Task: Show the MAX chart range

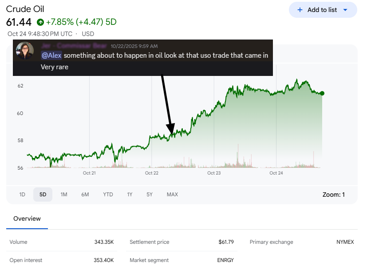Action: point(172,195)
